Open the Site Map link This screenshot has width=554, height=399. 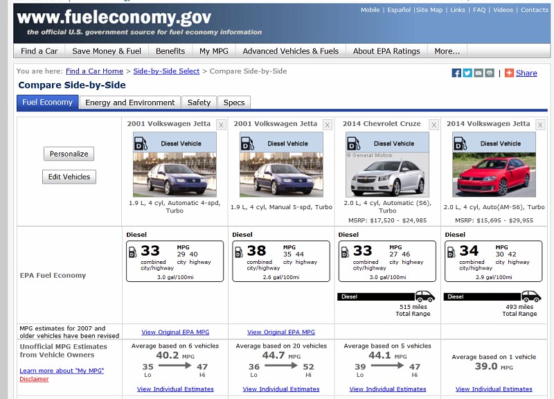[429, 10]
